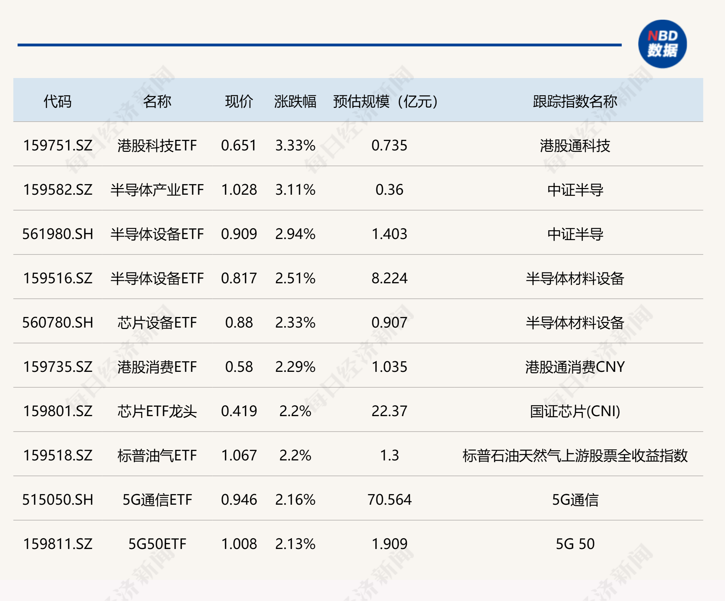Select the 标普油气ETF name cell
Image resolution: width=725 pixels, height=601 pixels.
pos(157,455)
